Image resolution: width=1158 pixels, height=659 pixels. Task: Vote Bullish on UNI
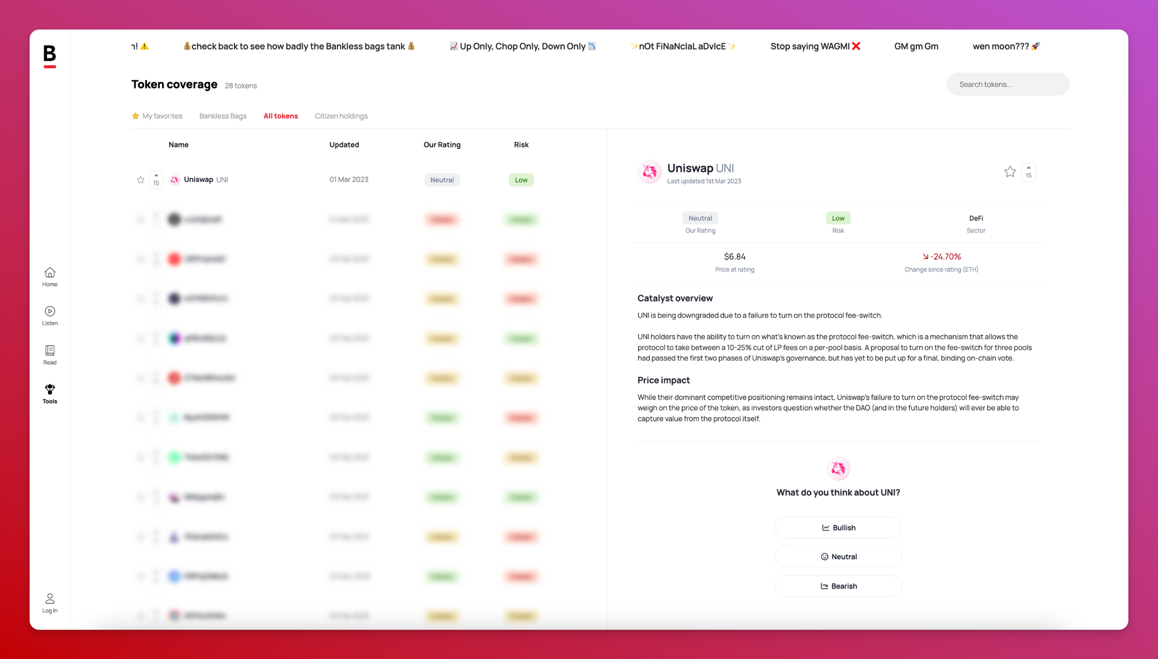838,528
